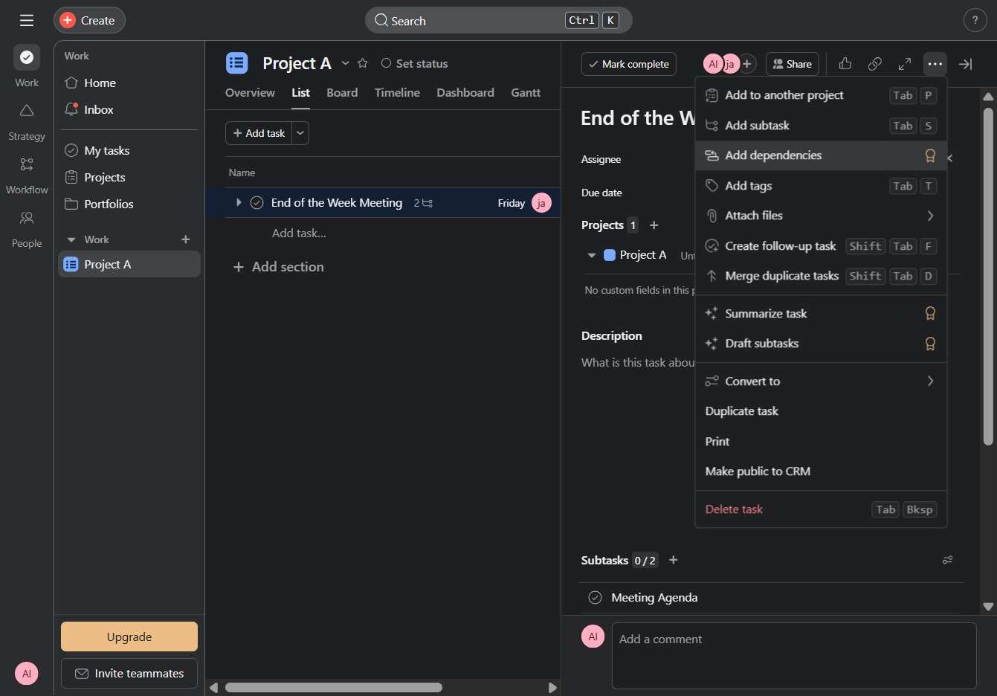Choose Delete task
The width and height of the screenshot is (997, 696).
click(821, 509)
